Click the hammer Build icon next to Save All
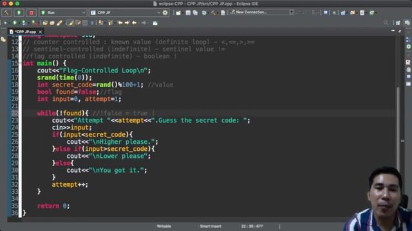 (x=213, y=13)
